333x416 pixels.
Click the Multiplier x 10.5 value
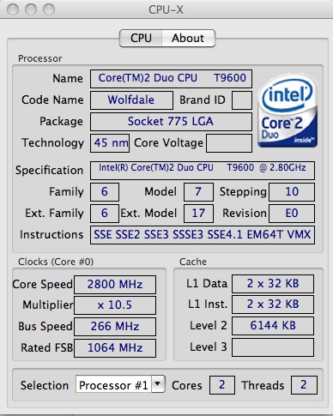pyautogui.click(x=115, y=305)
